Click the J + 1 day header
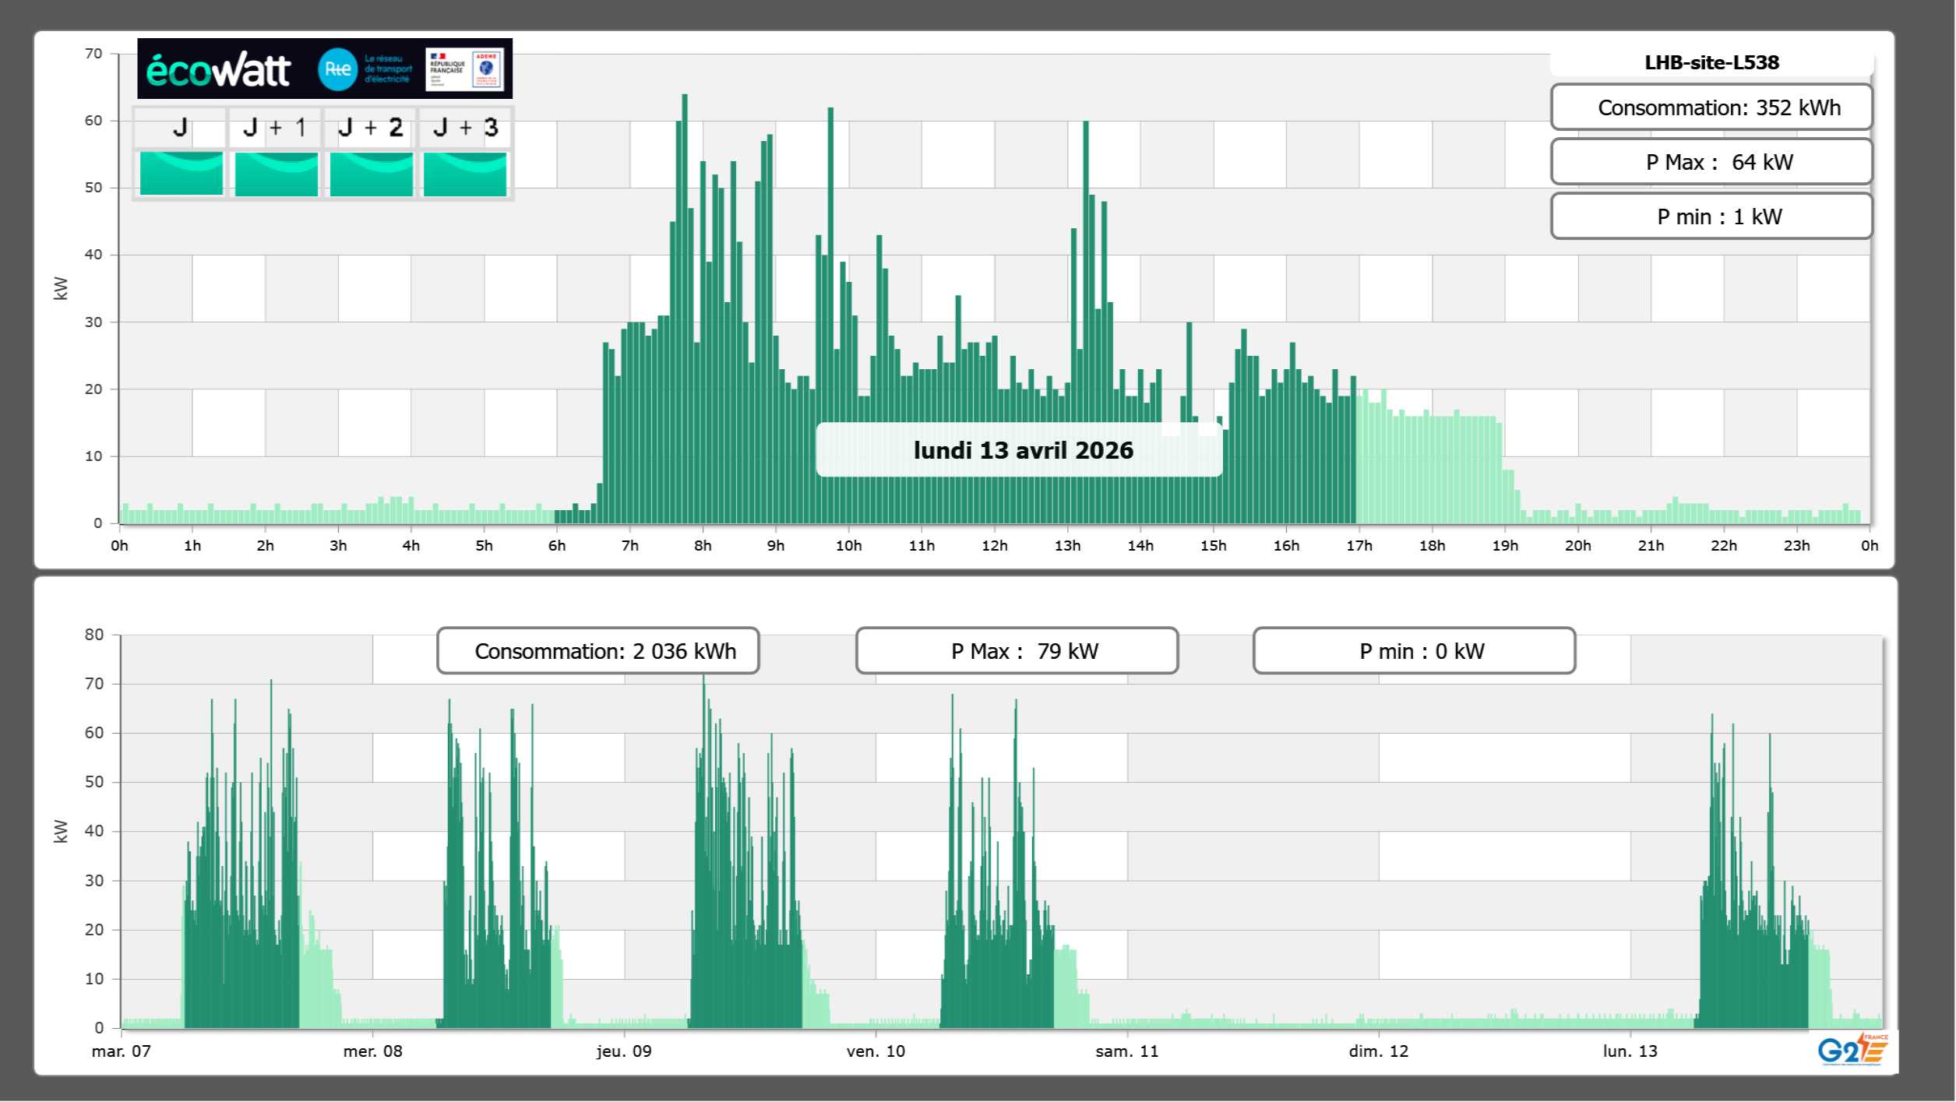Viewport: 1956px width, 1102px height. tap(275, 128)
